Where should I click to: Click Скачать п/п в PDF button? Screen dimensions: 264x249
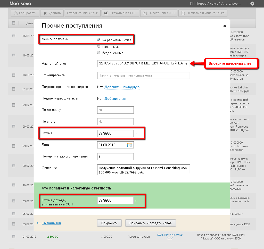121,13
